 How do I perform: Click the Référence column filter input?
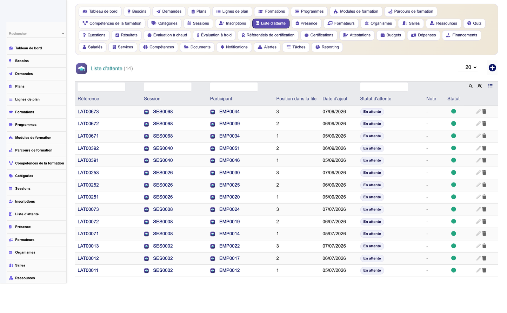click(x=101, y=87)
